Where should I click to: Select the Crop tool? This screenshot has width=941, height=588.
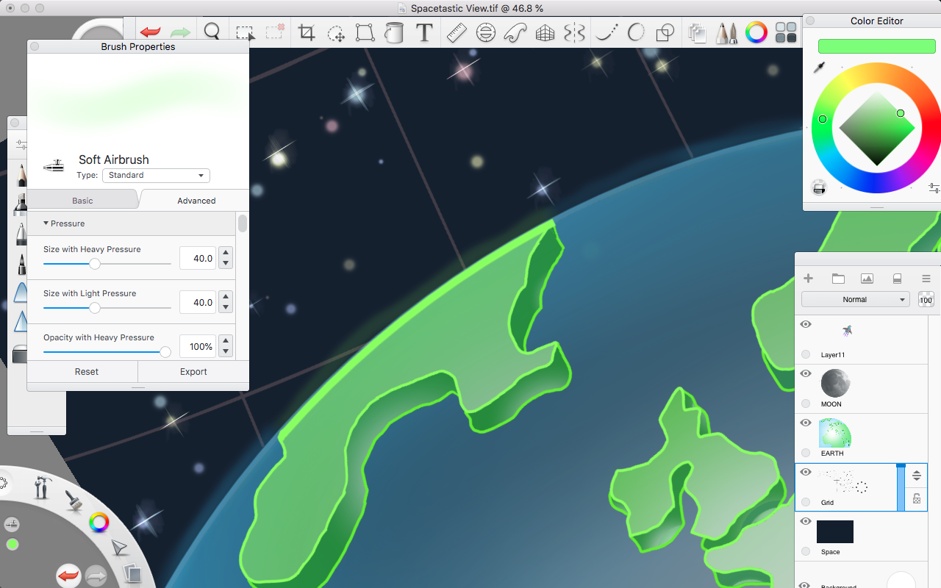tap(307, 32)
